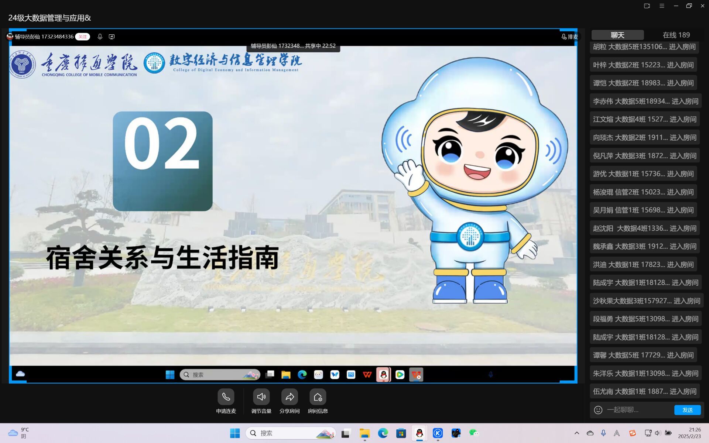Click the 发送 send button
Image resolution: width=709 pixels, height=443 pixels.
click(x=687, y=410)
